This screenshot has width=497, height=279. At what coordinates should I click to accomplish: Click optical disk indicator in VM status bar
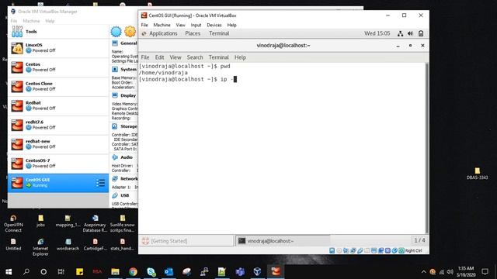coord(339,250)
